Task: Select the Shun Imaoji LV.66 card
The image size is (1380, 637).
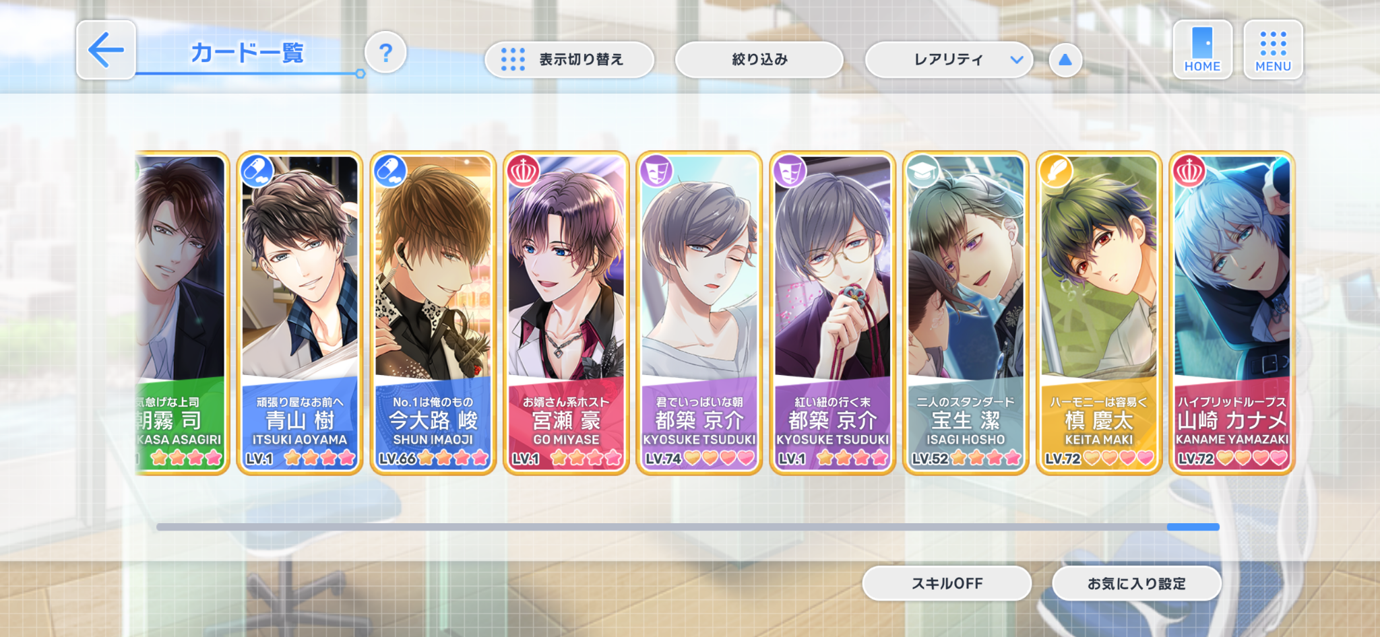Action: point(433,313)
